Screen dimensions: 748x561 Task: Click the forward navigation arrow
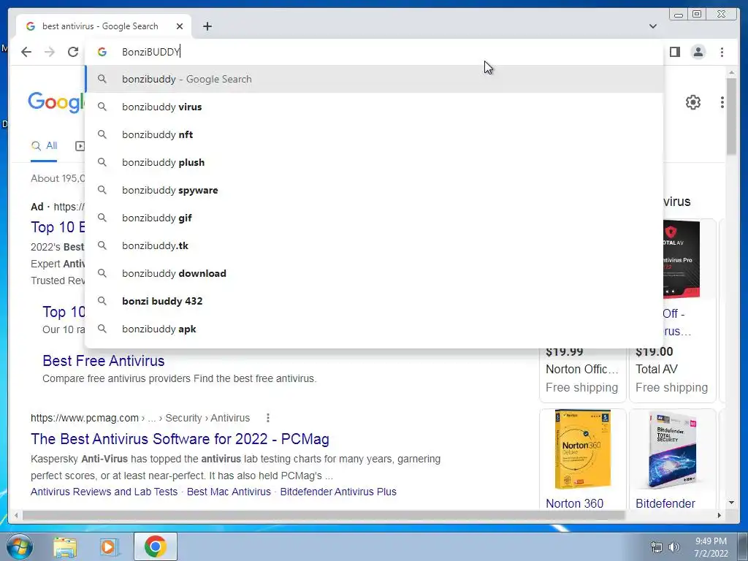tap(50, 52)
